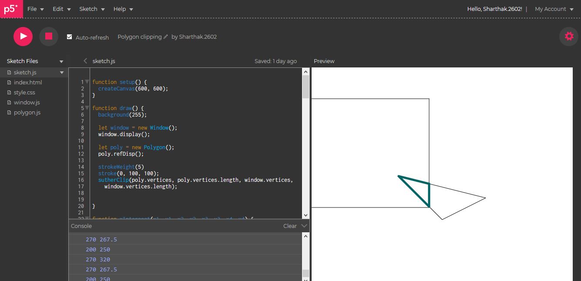
Task: Open the Sketch Files dropdown
Action: 61,61
